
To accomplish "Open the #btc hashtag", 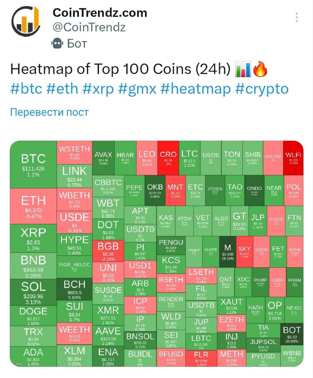I will [x=26, y=89].
